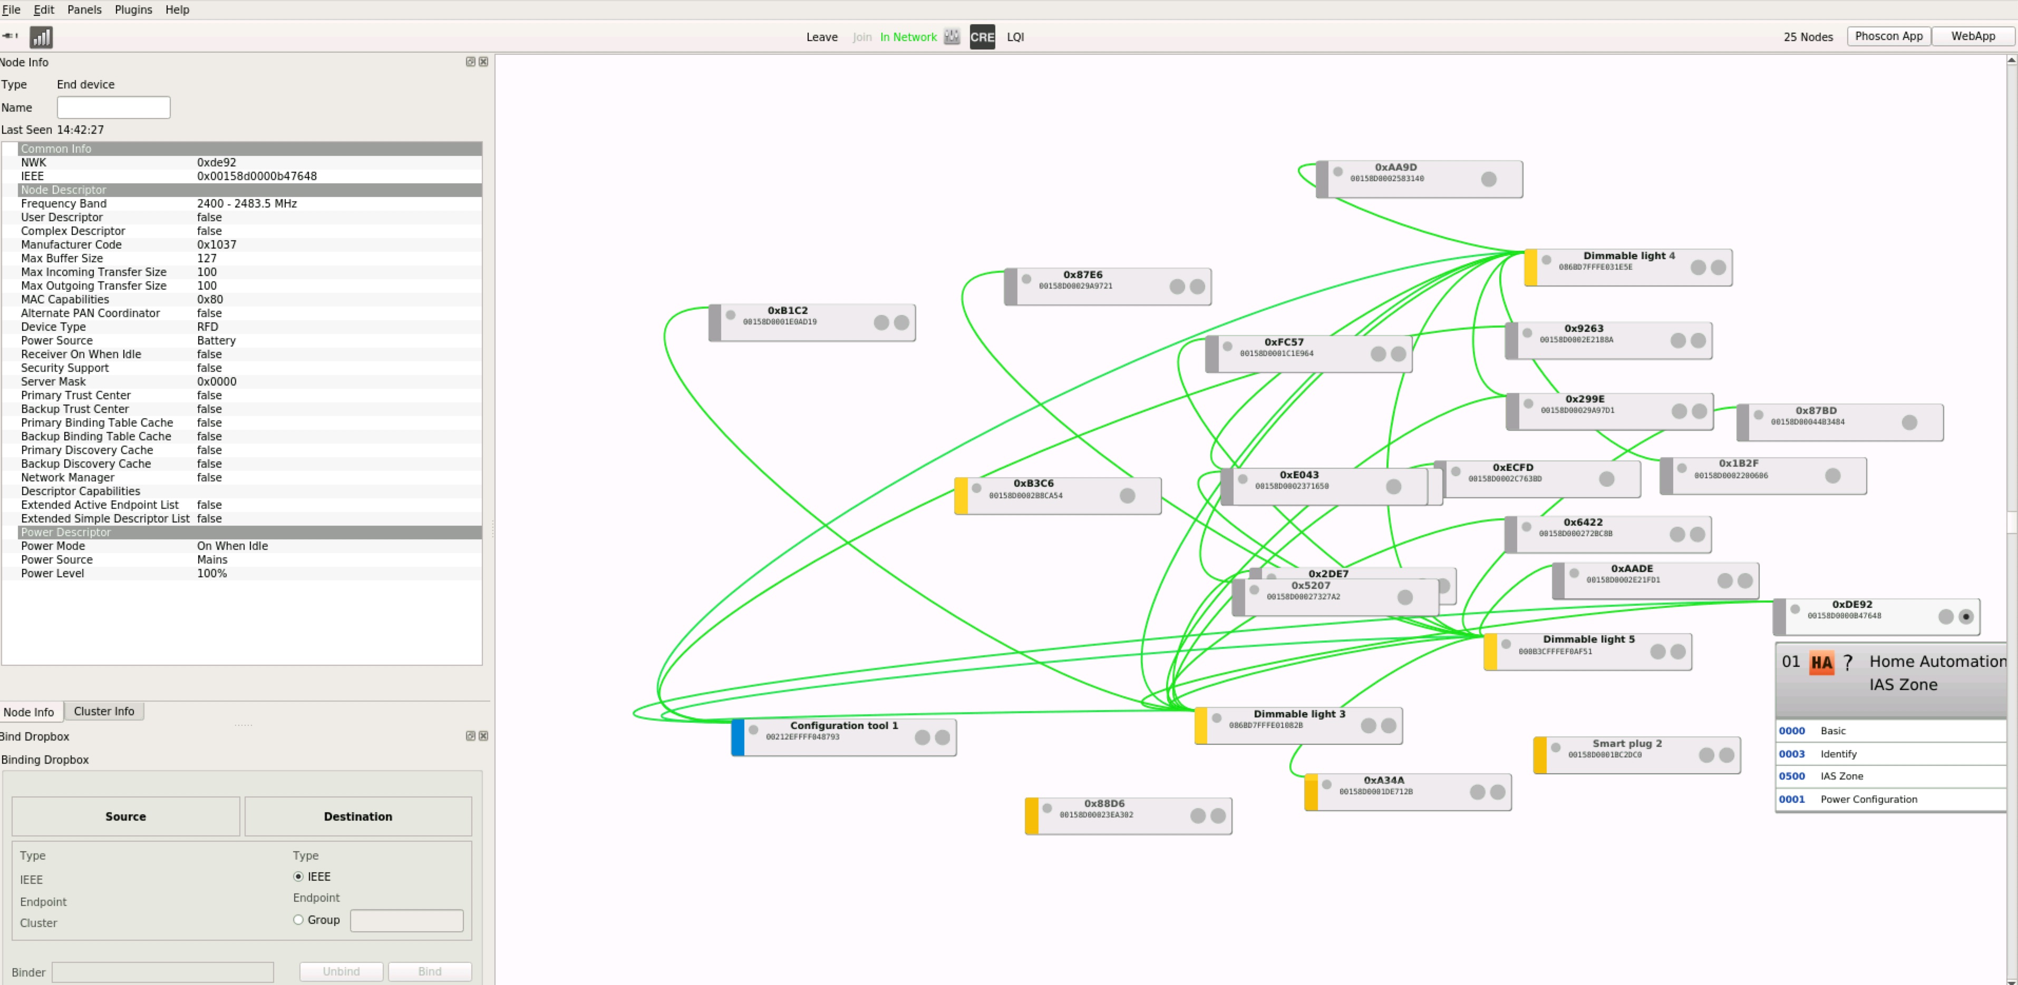Viewport: 2018px width, 985px height.
Task: Switch to the Cluster Info tab
Action: coord(103,712)
